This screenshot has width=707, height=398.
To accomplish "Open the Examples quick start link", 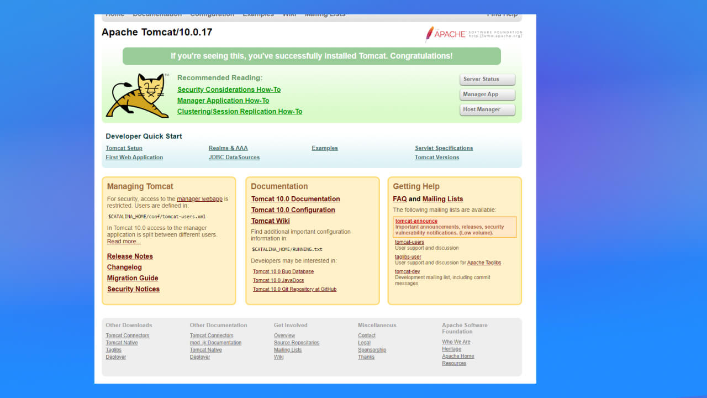I will [325, 148].
